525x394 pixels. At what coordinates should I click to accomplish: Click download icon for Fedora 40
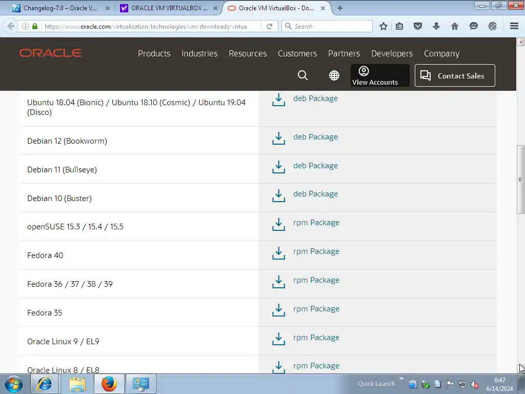click(278, 253)
